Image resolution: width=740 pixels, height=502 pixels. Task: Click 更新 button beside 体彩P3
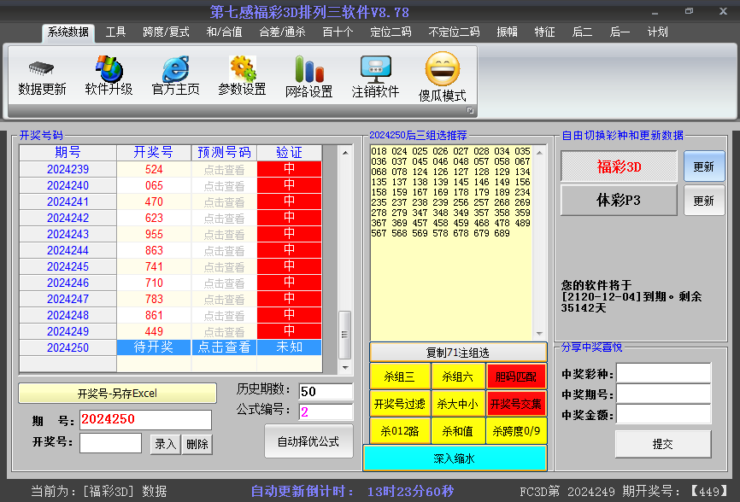[703, 201]
